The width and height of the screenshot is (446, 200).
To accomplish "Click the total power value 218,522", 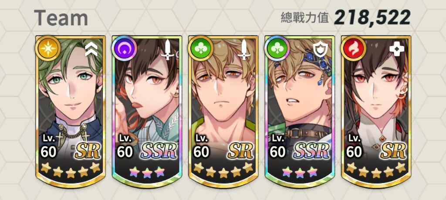I will (372, 17).
